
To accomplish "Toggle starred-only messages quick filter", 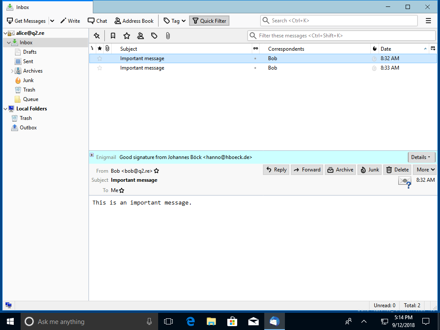I will coord(126,36).
